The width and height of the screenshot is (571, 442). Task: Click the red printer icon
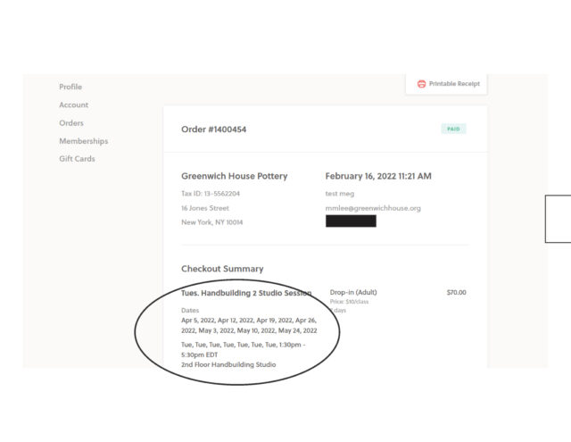click(421, 84)
